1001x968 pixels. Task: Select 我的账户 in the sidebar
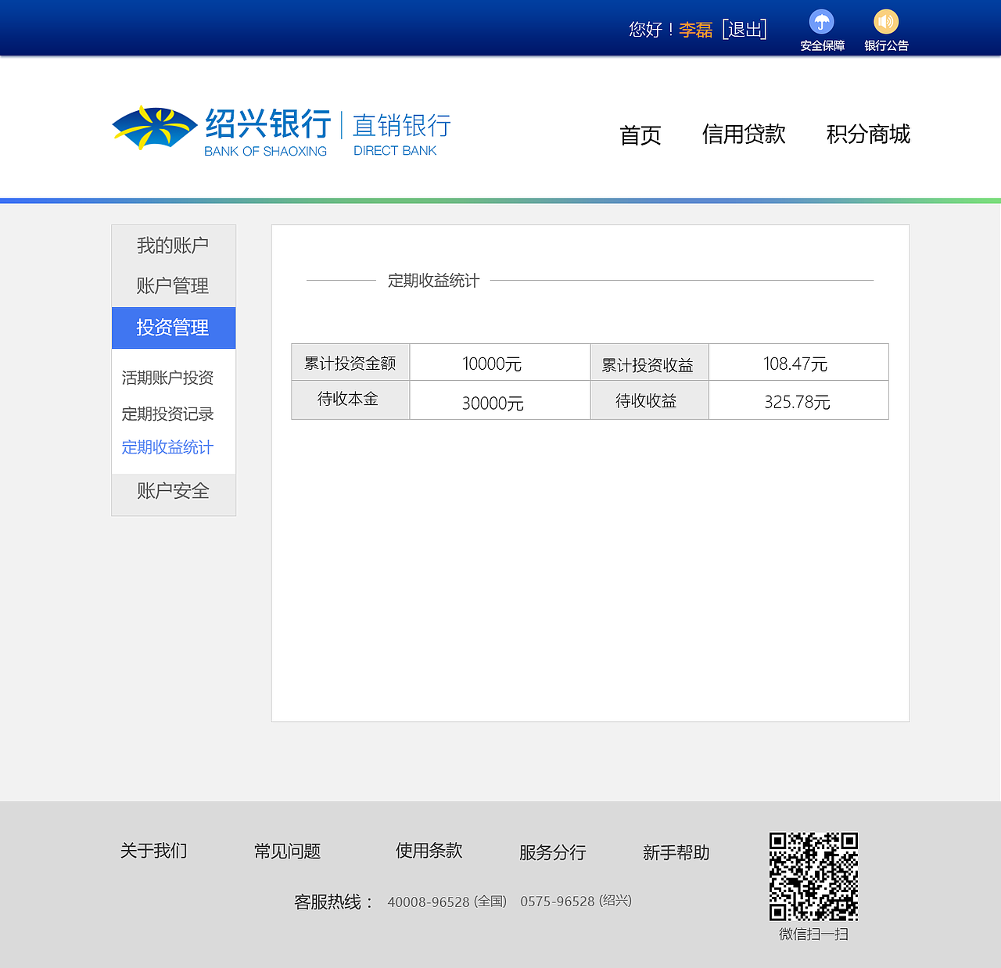tap(173, 245)
